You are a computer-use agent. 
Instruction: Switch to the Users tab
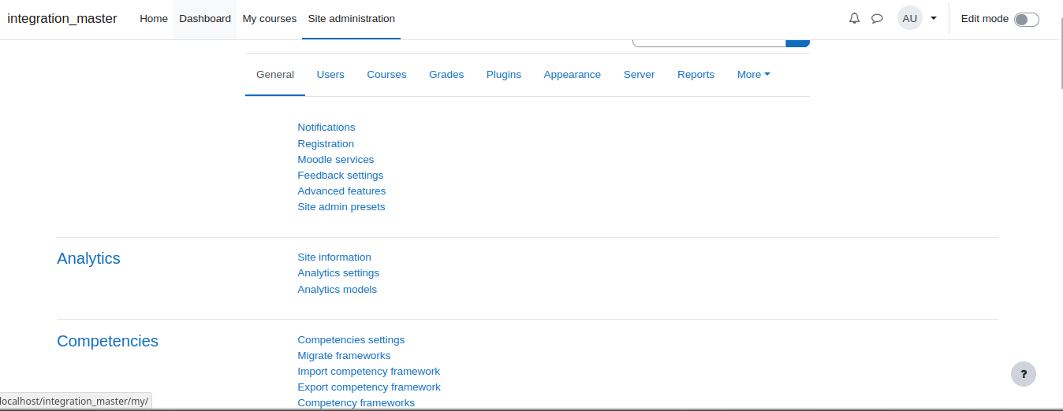(x=330, y=75)
